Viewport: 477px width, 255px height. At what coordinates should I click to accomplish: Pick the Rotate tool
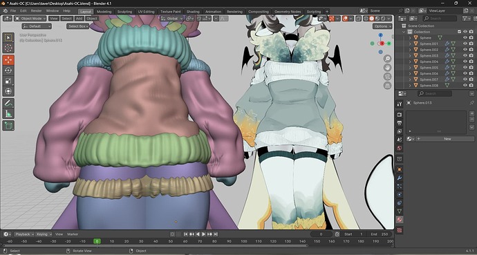click(8, 70)
